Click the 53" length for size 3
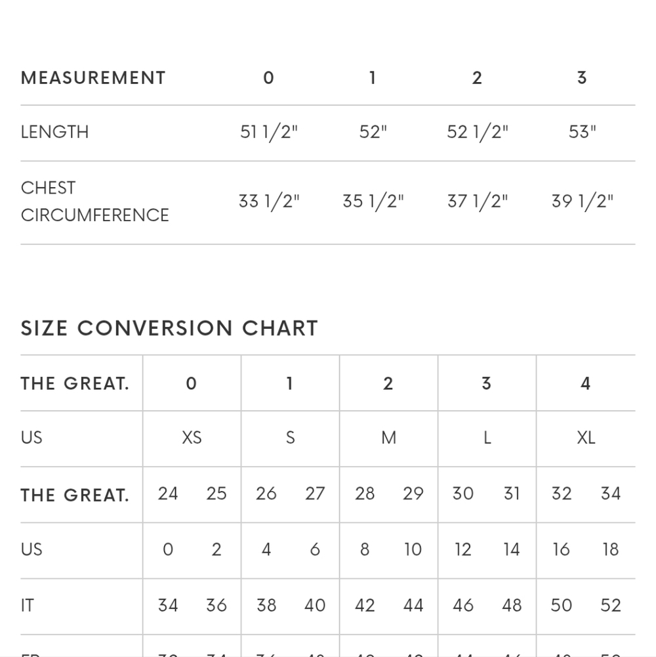Screen dimensions: 656x657 pos(582,132)
